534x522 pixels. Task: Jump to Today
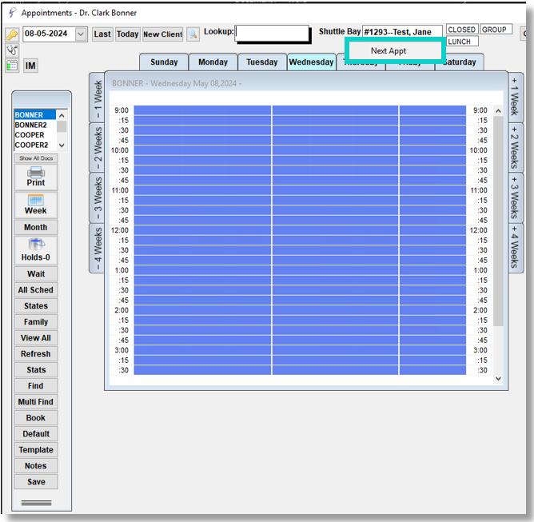click(x=127, y=34)
